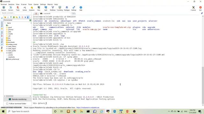Click right arrow of file browser scrollbar
Image resolution: width=204 pixels, height=114 pixels.
coord(30,96)
